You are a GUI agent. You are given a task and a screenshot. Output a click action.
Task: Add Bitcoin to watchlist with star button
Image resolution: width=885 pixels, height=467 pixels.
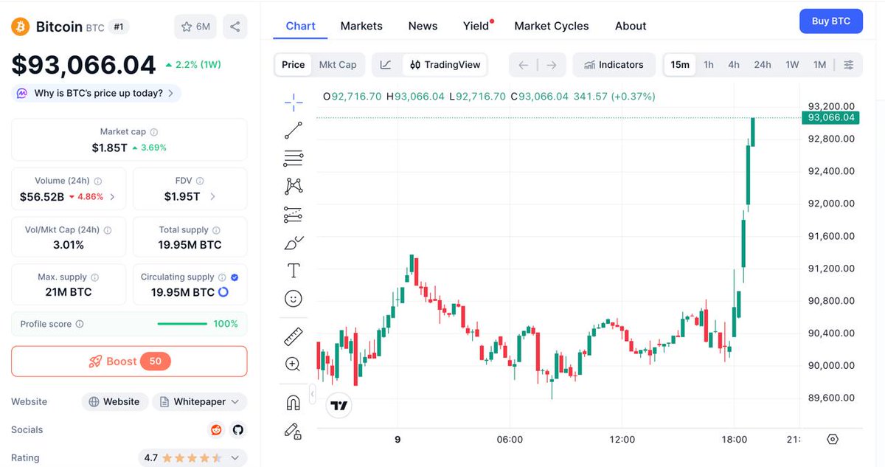[x=196, y=27]
